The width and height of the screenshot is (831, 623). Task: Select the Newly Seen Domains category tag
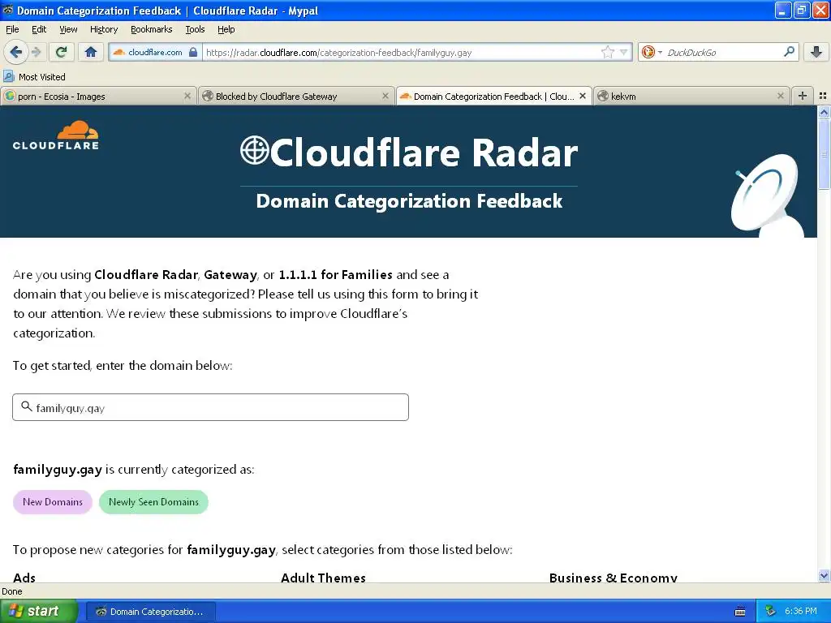click(153, 501)
